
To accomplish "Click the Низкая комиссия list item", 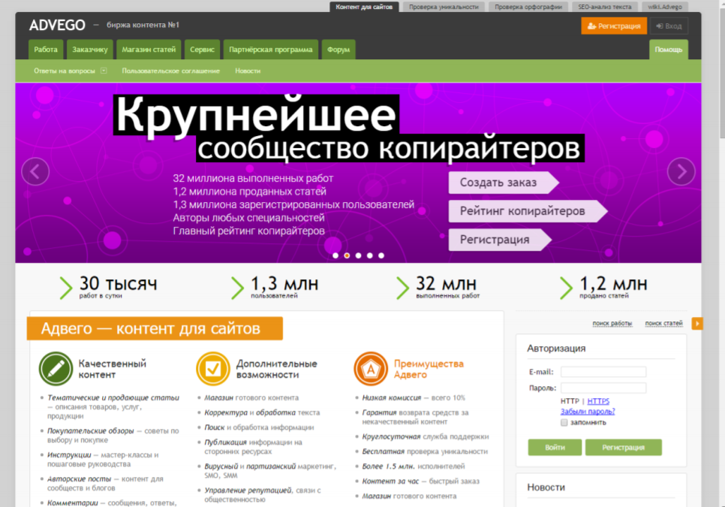I will pos(414,398).
